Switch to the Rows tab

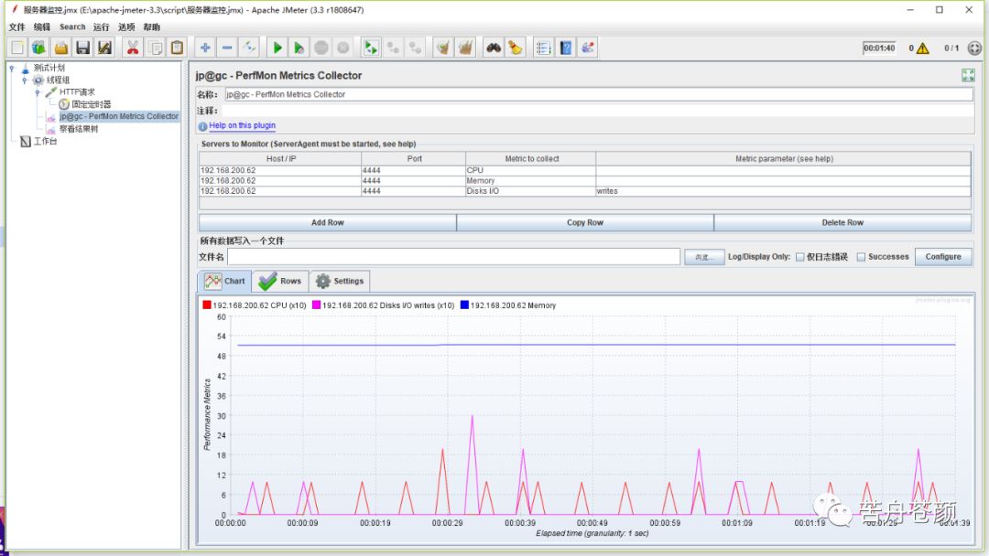click(x=280, y=281)
